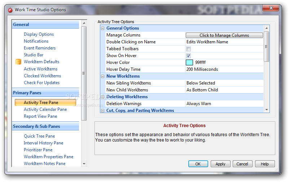Viewport: 289px width, 182px height.
Task: Open the Event Reminders page
Action: (x=40, y=48)
